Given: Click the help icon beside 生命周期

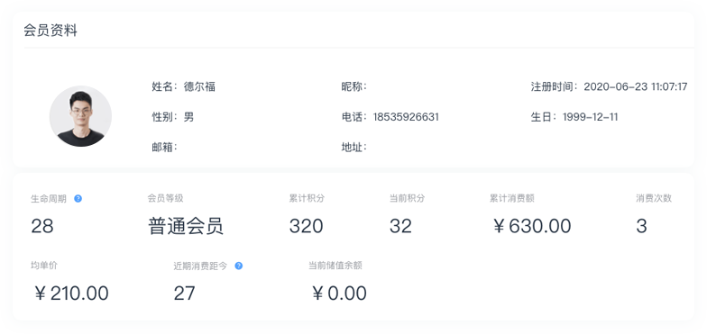Looking at the screenshot, I should coord(78,198).
